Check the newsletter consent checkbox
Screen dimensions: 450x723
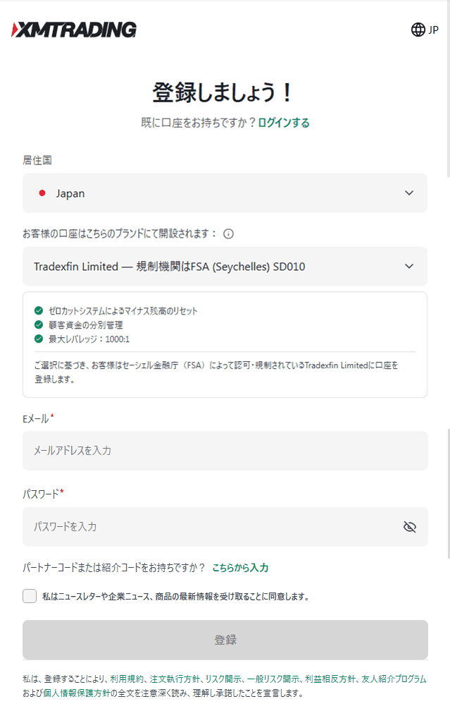pyautogui.click(x=30, y=596)
